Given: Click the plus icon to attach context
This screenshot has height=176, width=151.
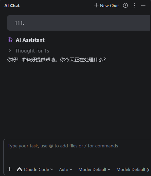Looking at the screenshot, I should (x=10, y=169).
